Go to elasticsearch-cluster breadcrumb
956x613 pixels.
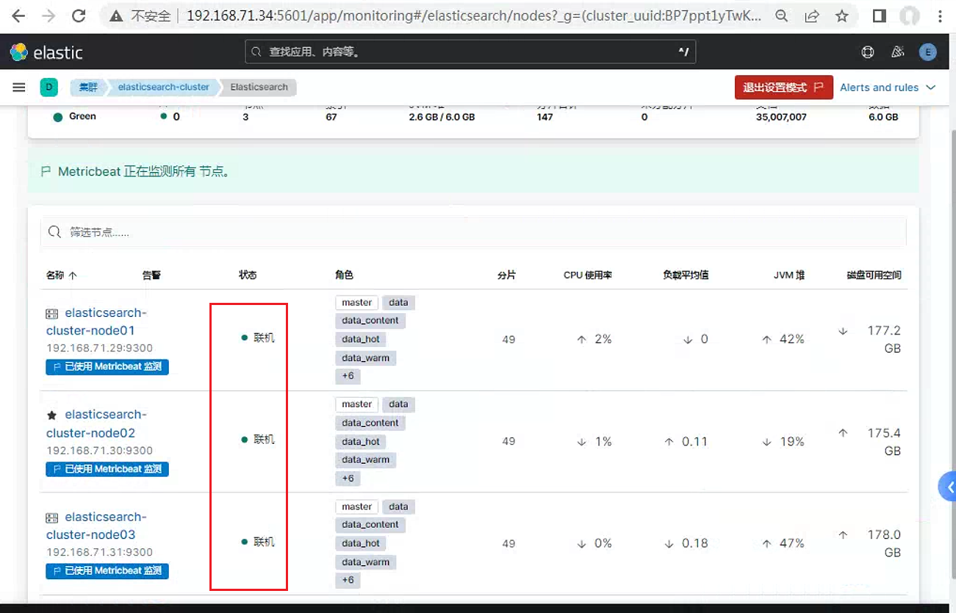pos(164,87)
